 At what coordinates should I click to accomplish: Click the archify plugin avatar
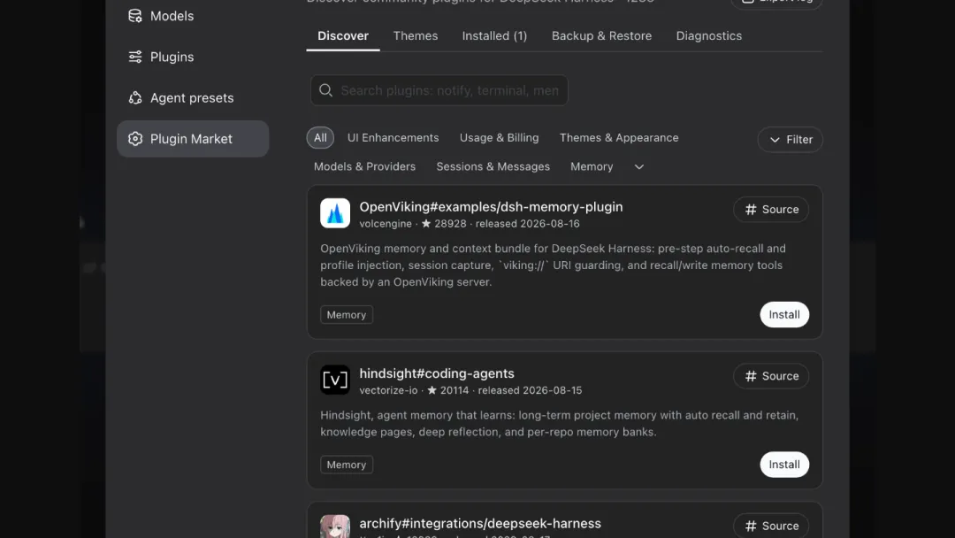coord(335,526)
